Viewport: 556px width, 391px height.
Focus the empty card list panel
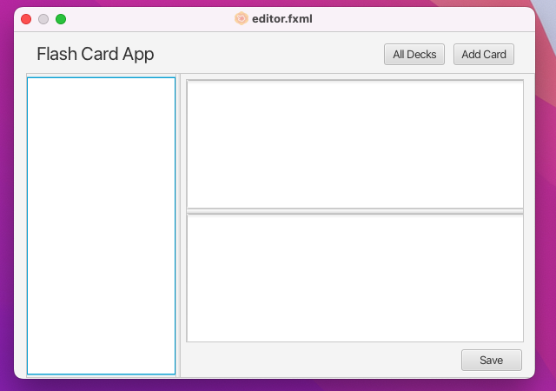tap(101, 226)
